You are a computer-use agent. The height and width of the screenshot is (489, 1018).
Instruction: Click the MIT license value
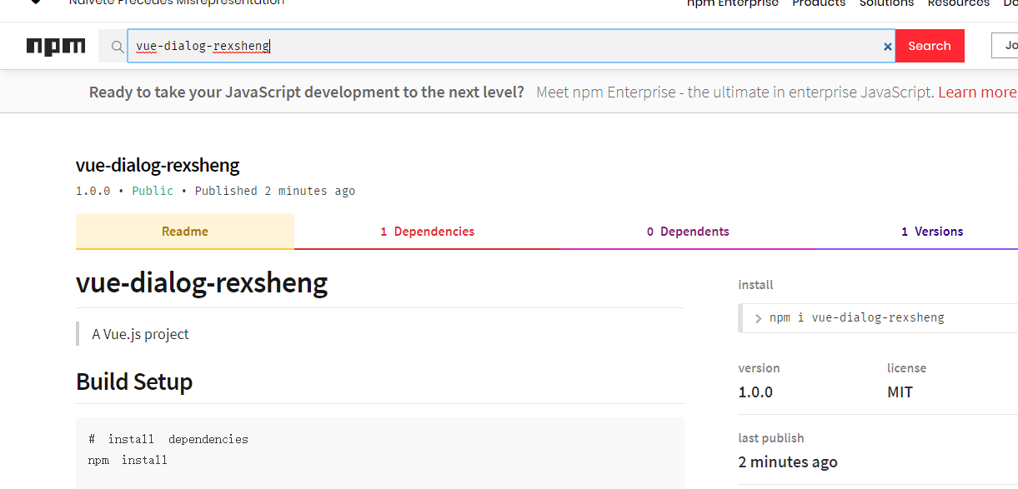click(900, 392)
